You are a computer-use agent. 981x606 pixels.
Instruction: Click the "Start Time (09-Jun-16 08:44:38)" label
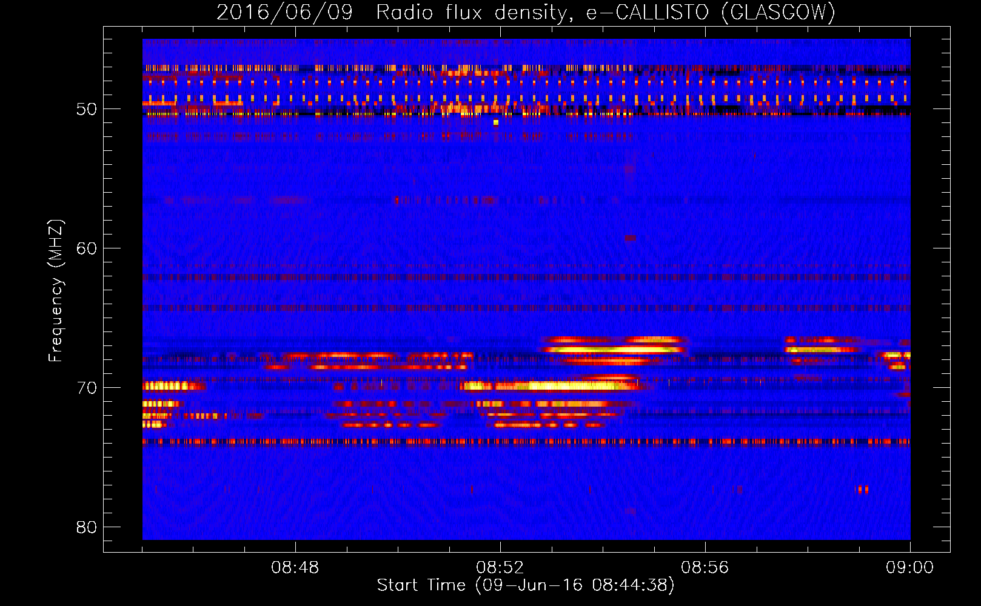point(526,585)
